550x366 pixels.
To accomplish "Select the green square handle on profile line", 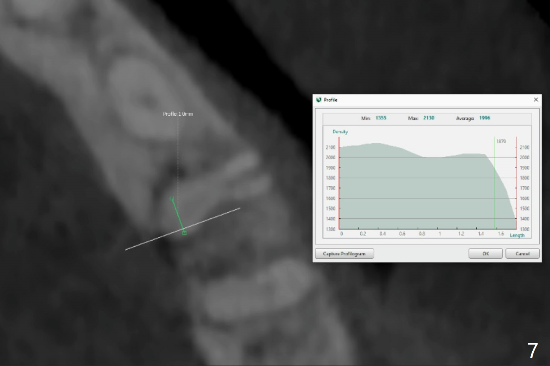I will [x=184, y=233].
